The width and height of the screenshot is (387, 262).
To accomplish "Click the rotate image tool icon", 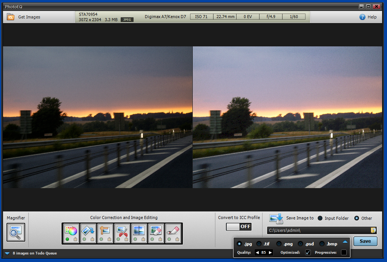I will click(88, 231).
